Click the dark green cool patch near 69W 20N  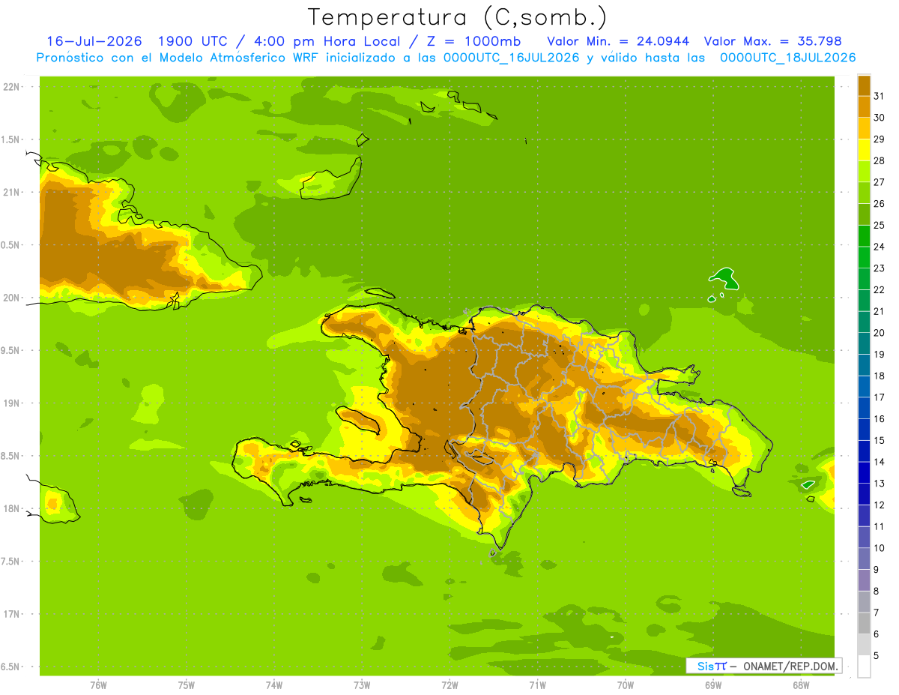click(x=724, y=278)
